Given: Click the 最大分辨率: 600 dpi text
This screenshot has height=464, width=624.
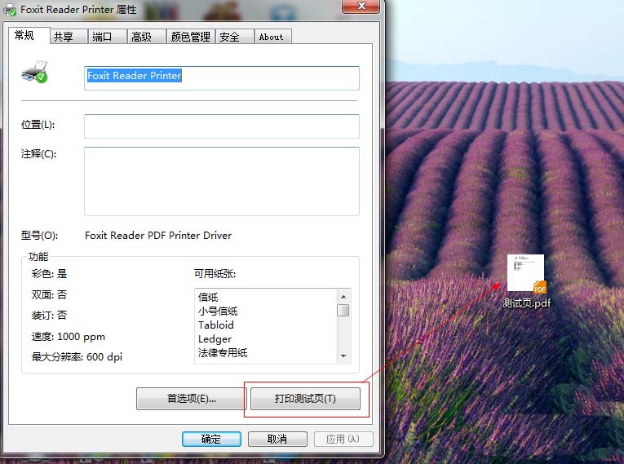Looking at the screenshot, I should [77, 357].
